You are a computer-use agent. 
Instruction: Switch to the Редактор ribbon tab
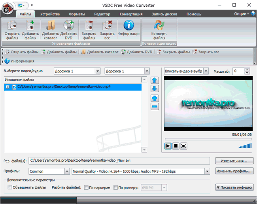(102, 14)
